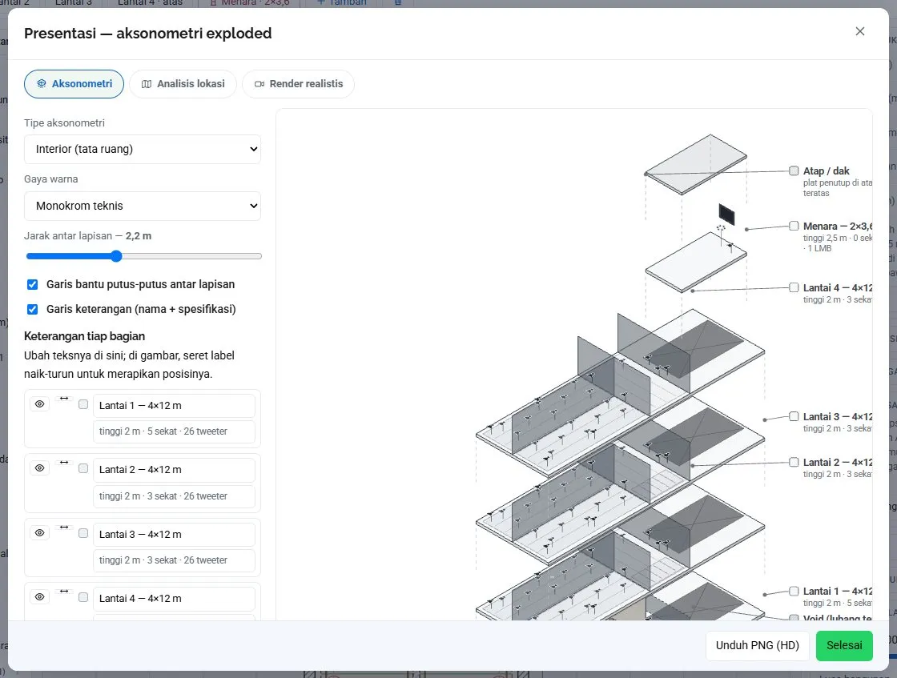Close the Presentasi dialog with the X

860,31
